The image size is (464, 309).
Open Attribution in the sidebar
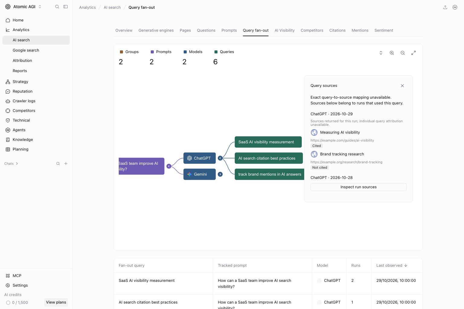[36, 61]
